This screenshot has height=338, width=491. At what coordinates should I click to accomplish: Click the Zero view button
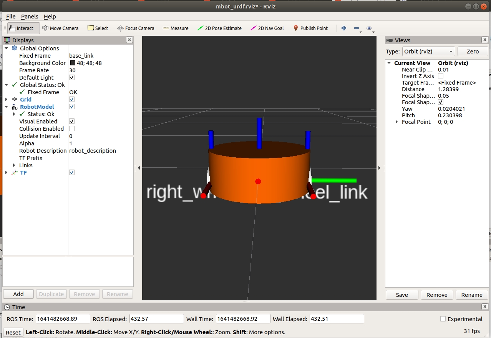click(x=473, y=52)
